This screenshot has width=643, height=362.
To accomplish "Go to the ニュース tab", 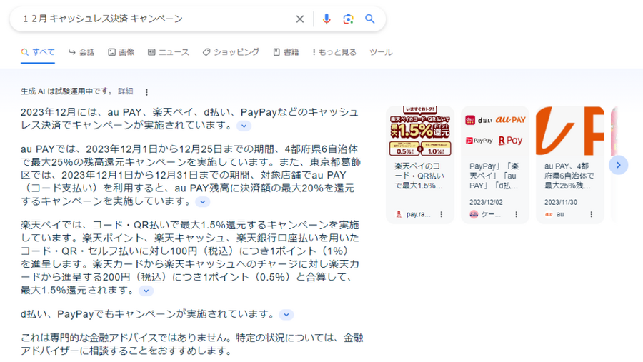I will [169, 52].
